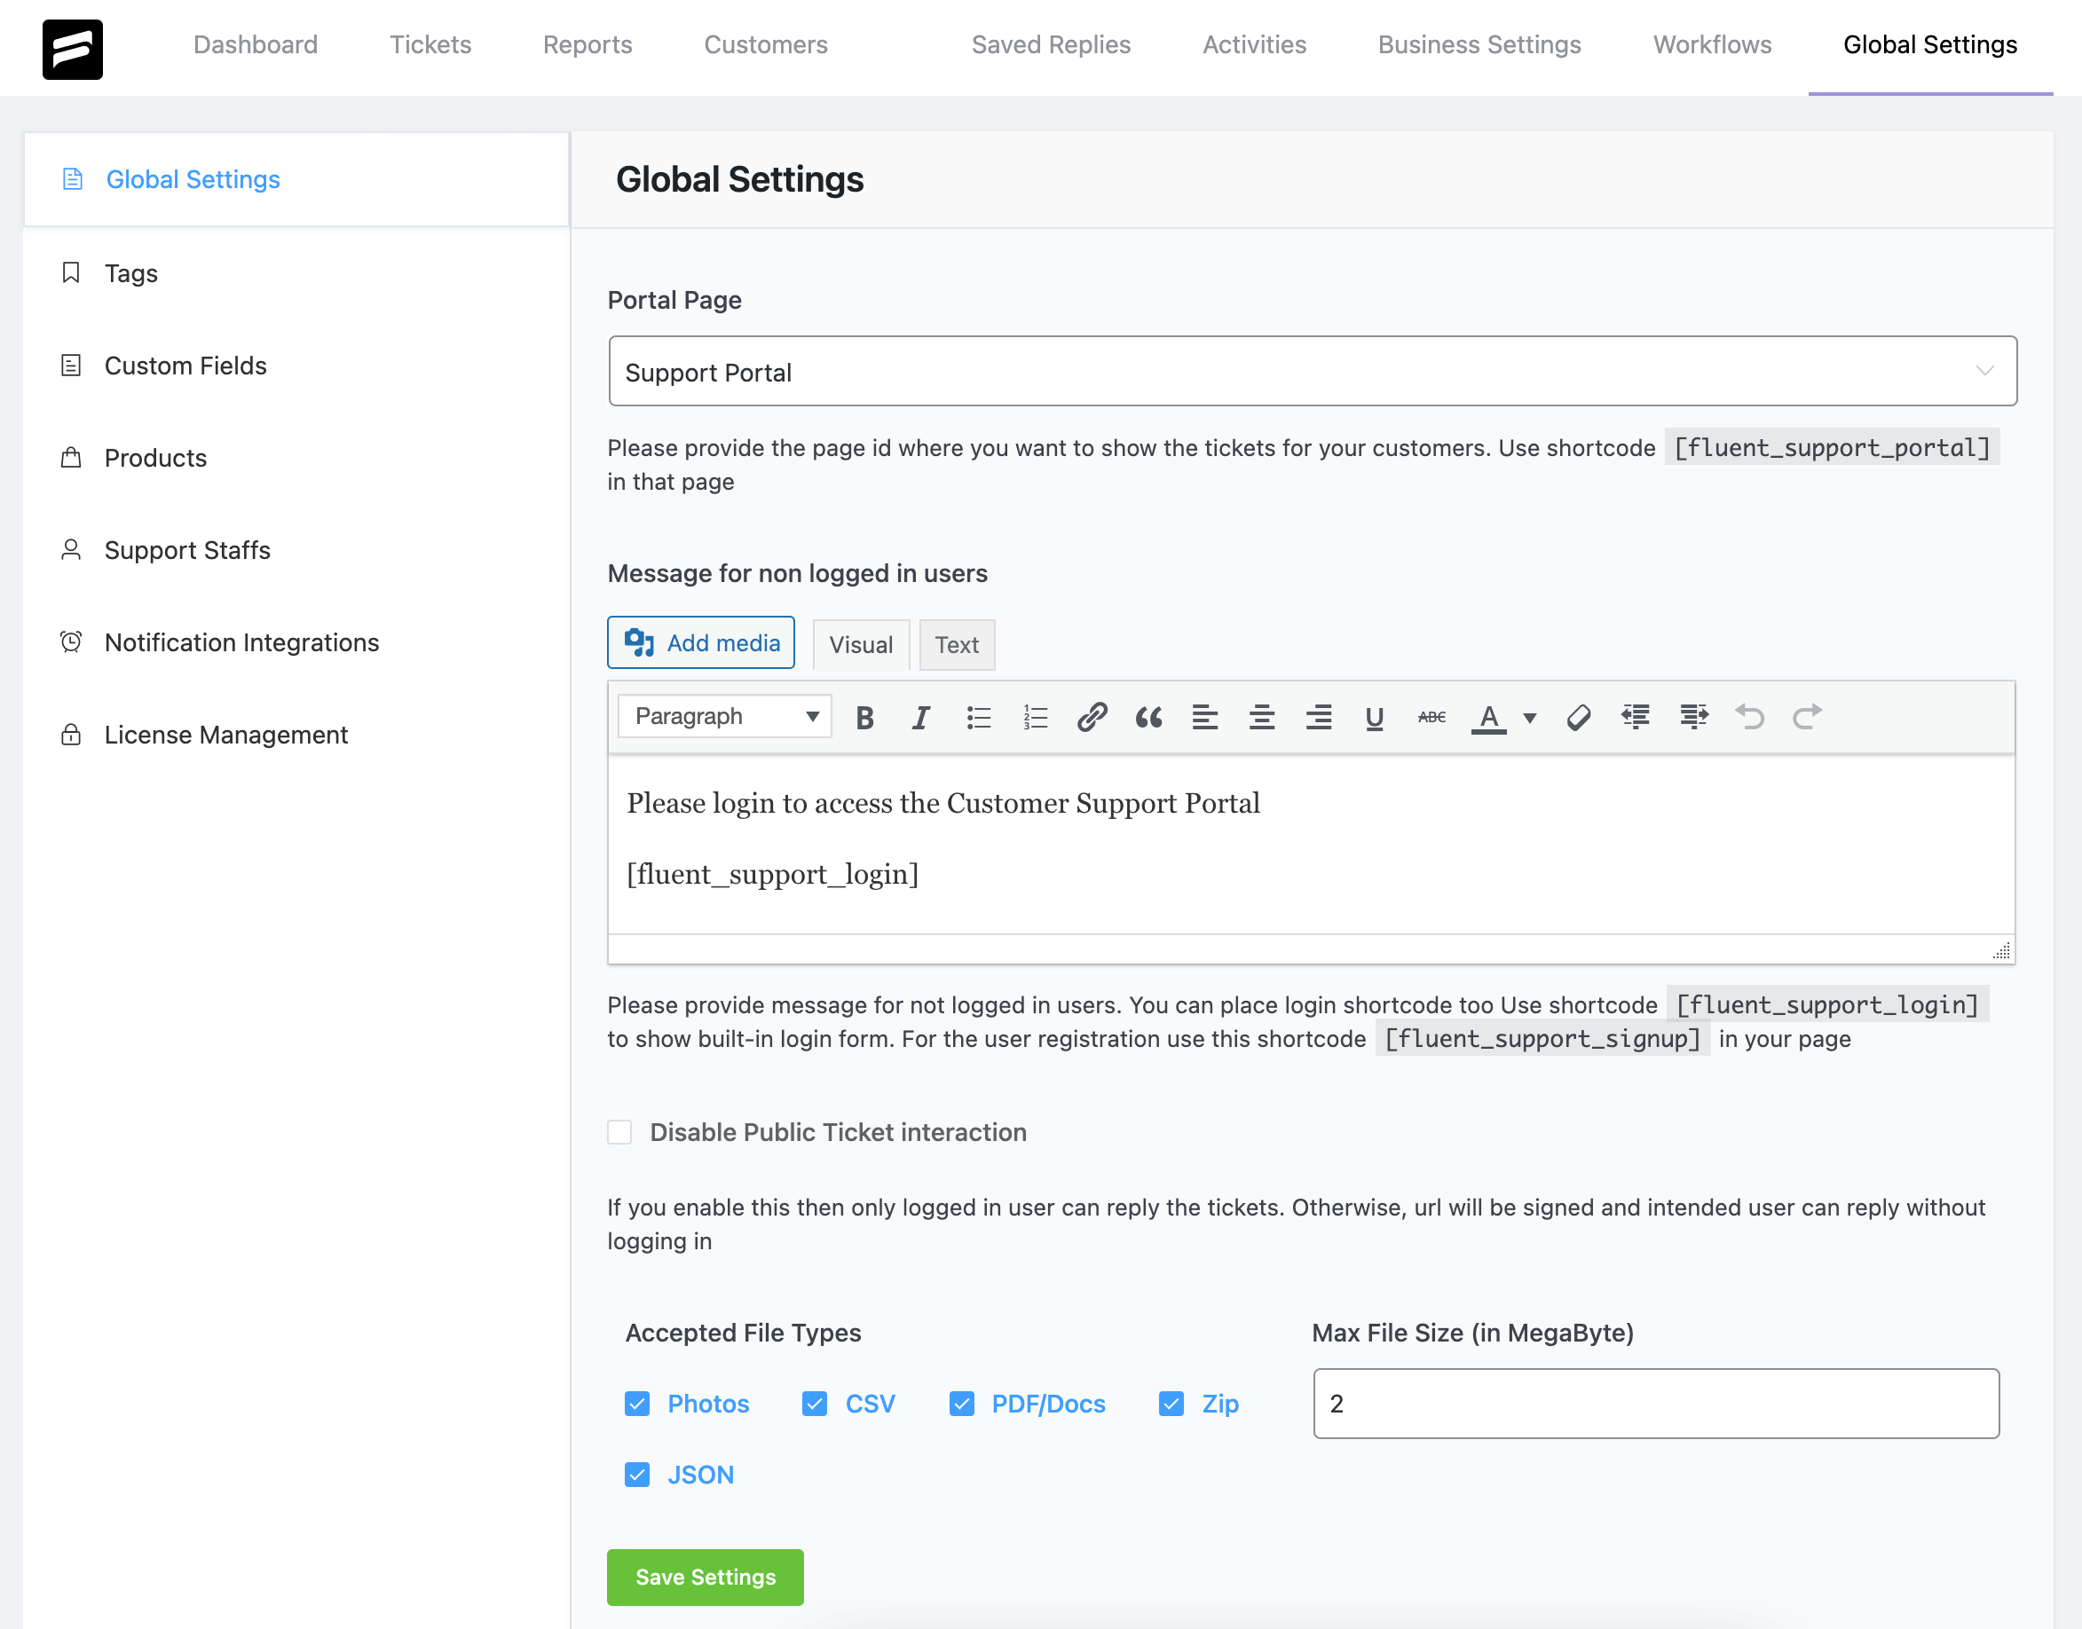Viewport: 2082px width, 1629px height.
Task: Click the bold formatting icon
Action: 864,717
